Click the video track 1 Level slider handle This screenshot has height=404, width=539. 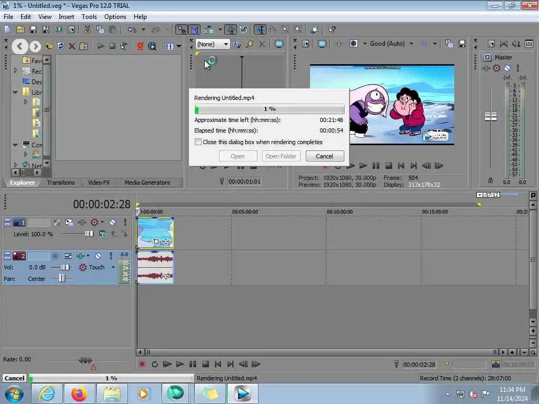(88, 234)
